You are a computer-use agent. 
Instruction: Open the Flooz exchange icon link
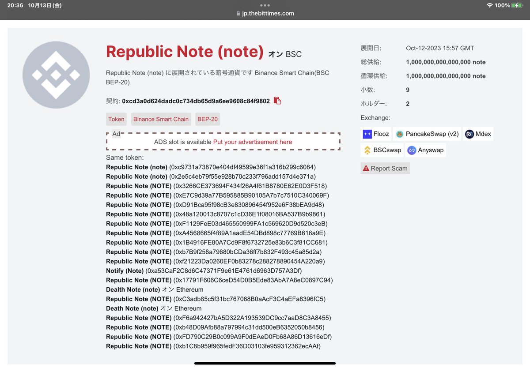[x=376, y=134]
